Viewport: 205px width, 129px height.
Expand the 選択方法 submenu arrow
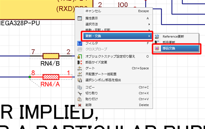click(x=149, y=24)
